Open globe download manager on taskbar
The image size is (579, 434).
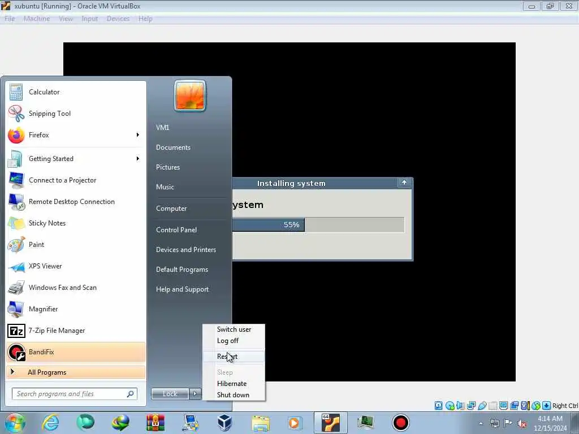[120, 423]
